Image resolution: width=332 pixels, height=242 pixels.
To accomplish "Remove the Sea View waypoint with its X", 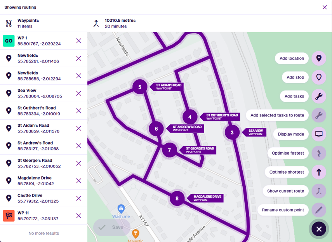I will point(79,93).
